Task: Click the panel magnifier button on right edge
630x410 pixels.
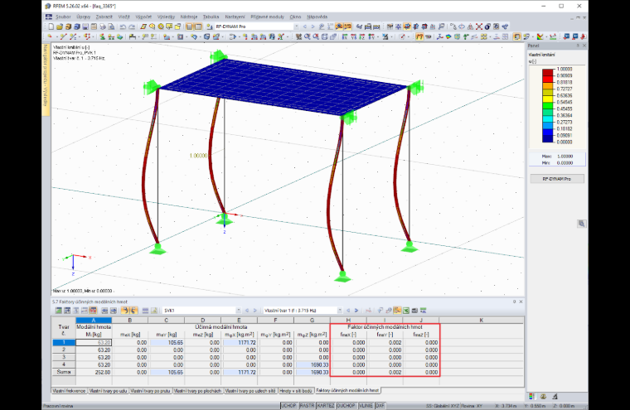Action: point(581,224)
